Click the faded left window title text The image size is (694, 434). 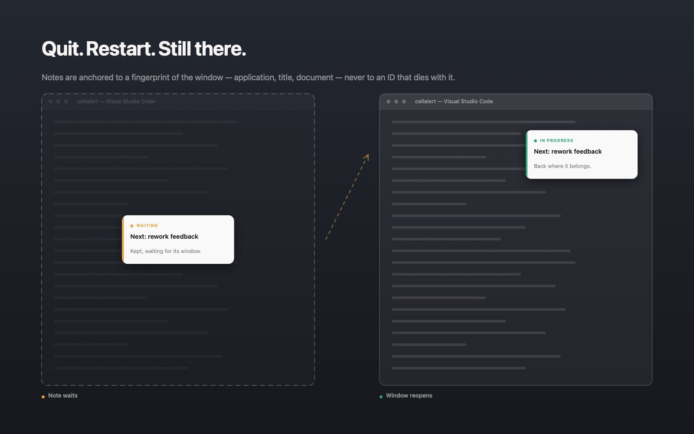pyautogui.click(x=116, y=102)
